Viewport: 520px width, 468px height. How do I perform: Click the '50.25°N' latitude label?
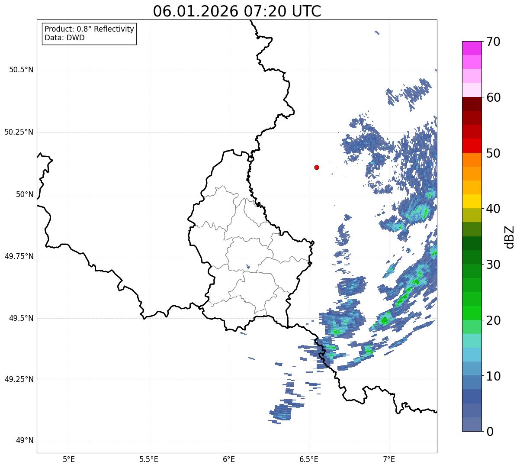coord(19,132)
